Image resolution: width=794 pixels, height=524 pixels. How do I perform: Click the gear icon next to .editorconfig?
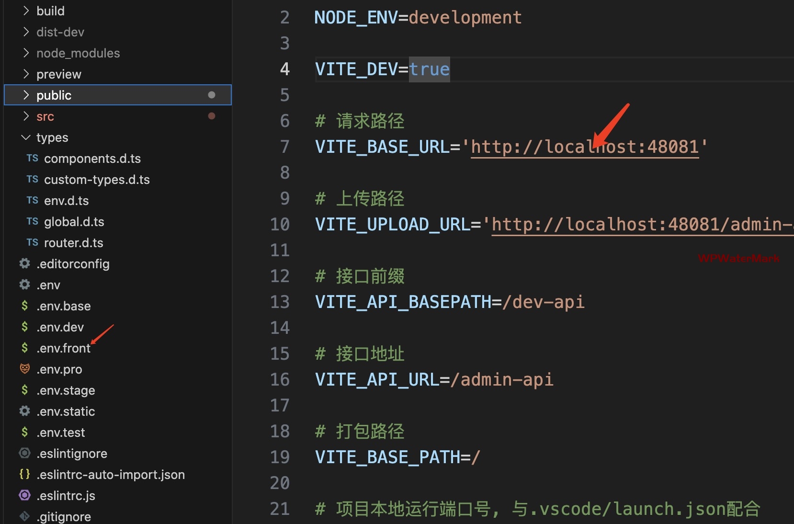(x=24, y=263)
